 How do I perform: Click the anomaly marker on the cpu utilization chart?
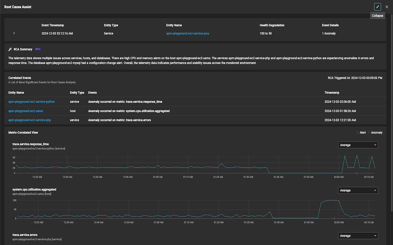coord(334,219)
